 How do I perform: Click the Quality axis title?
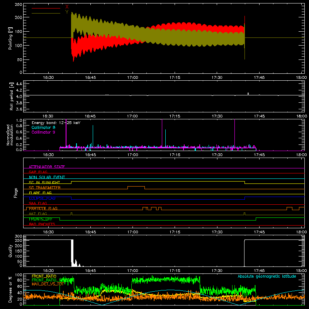[10, 251]
